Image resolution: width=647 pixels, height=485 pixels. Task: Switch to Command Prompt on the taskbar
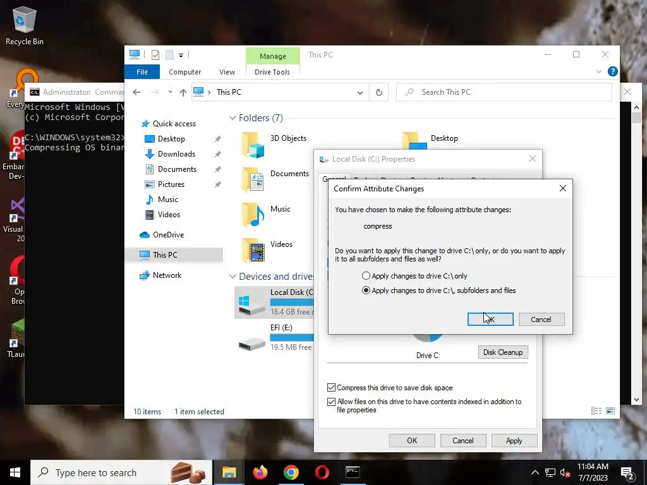point(353,472)
